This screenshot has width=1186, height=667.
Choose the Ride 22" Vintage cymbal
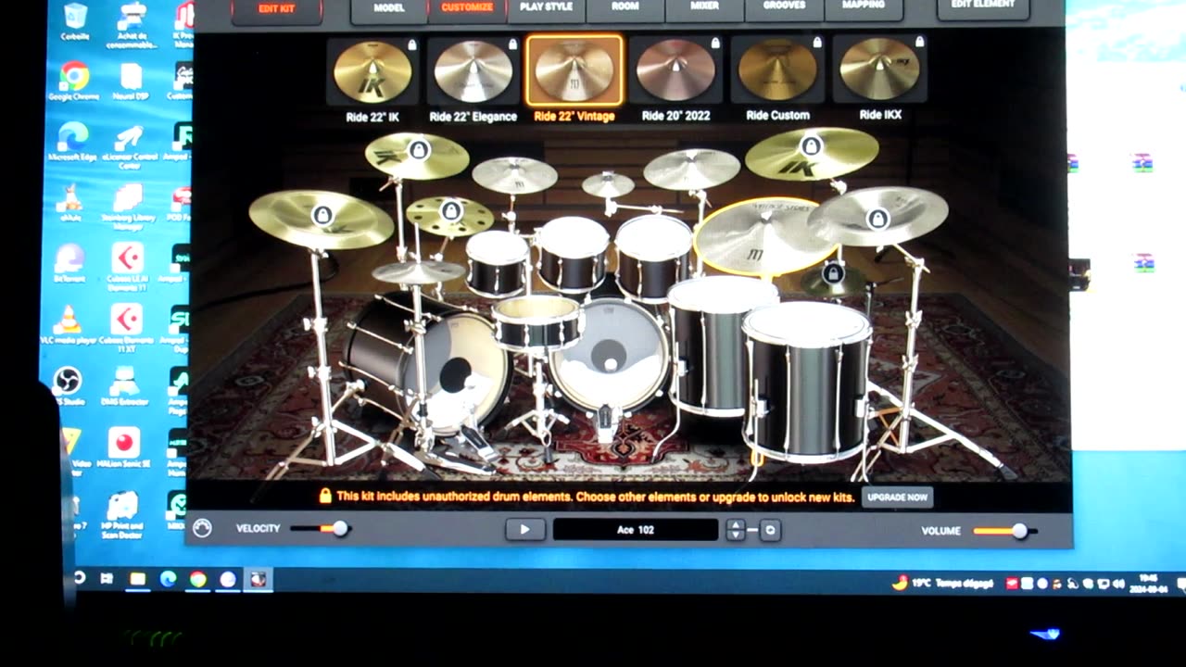pyautogui.click(x=574, y=71)
